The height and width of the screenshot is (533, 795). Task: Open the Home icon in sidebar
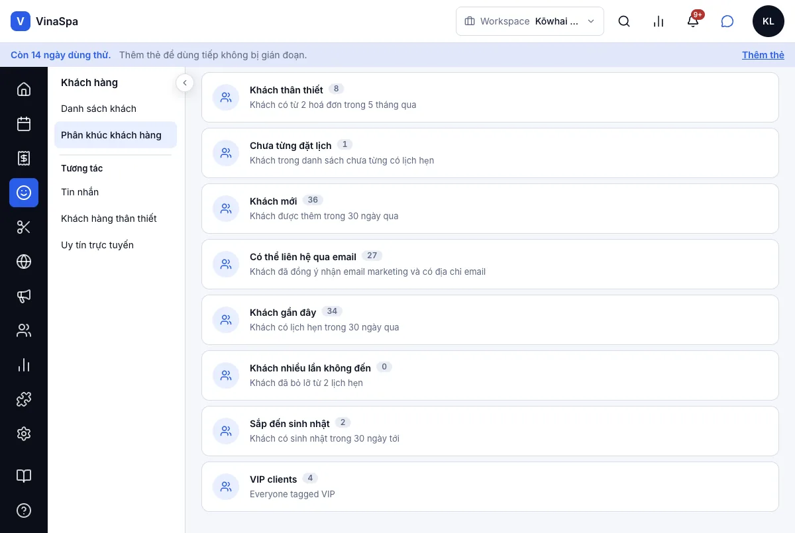click(24, 89)
